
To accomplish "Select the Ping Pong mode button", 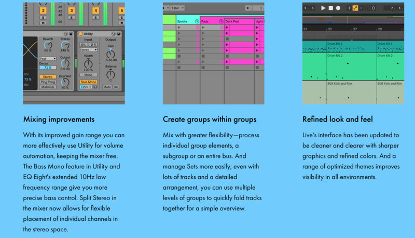I will (48, 82).
